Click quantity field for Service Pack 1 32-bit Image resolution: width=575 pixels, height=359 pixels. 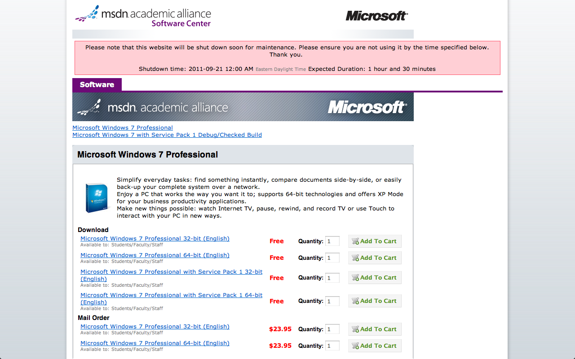(x=332, y=278)
